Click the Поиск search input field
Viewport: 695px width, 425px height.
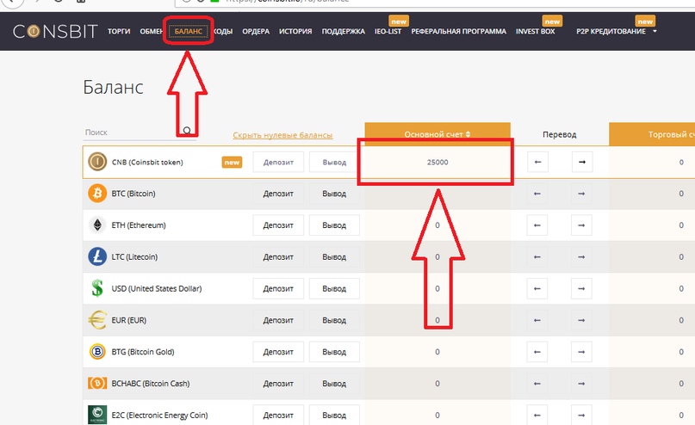tap(140, 132)
